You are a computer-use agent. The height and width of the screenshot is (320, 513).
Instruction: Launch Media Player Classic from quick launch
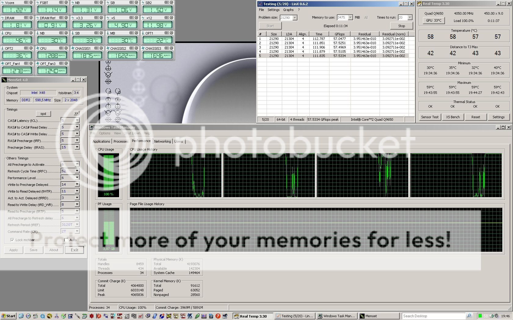pyautogui.click(x=35, y=316)
